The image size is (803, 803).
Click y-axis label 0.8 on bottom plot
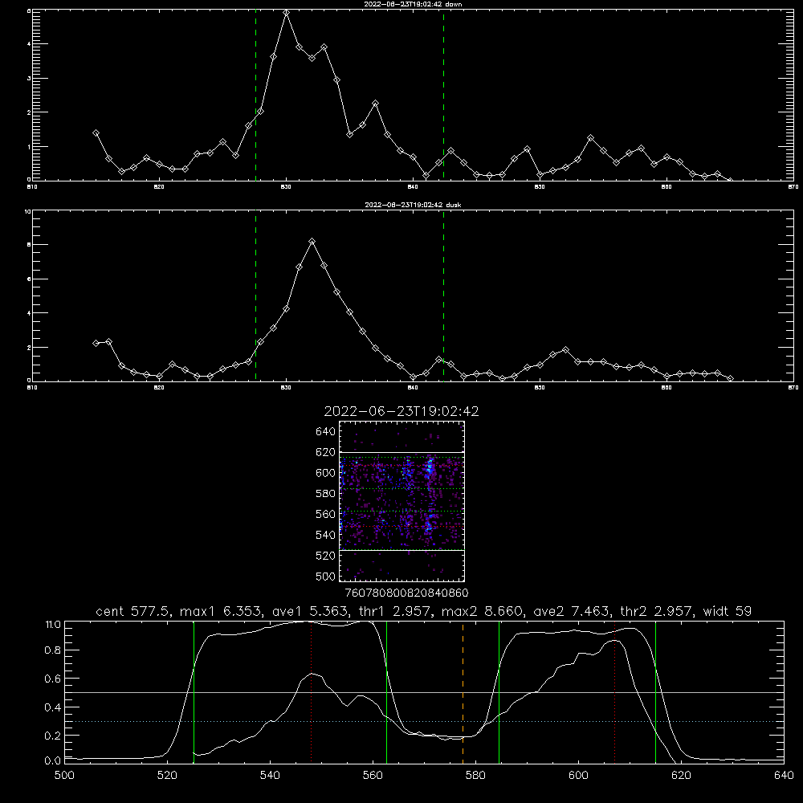click(x=53, y=650)
